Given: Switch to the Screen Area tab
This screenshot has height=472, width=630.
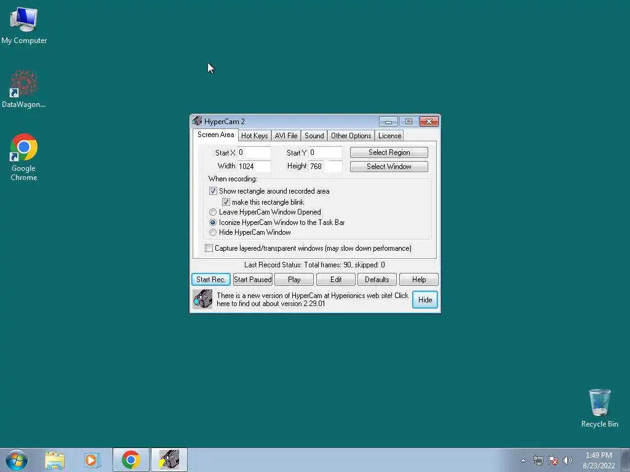Looking at the screenshot, I should [x=216, y=135].
